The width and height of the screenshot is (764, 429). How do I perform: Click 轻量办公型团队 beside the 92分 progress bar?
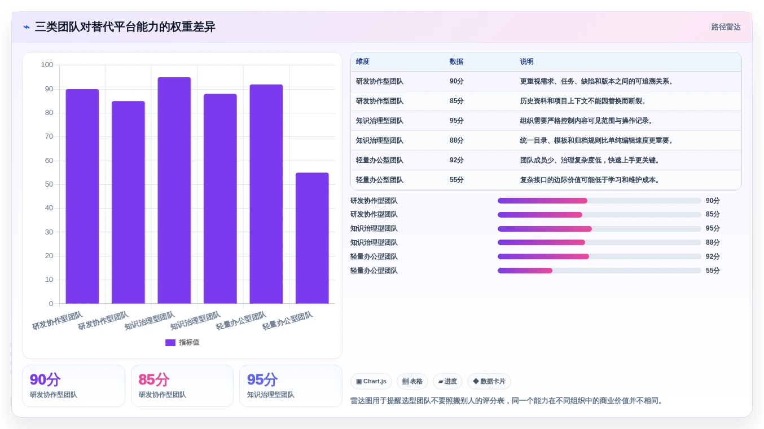374,256
